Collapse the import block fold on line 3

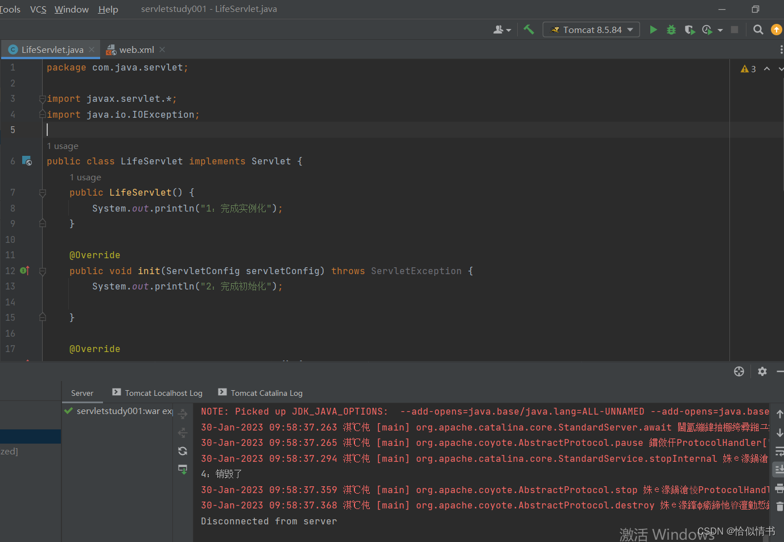(42, 99)
